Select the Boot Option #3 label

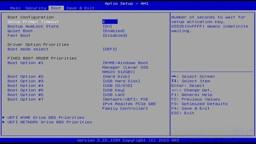tap(25, 81)
